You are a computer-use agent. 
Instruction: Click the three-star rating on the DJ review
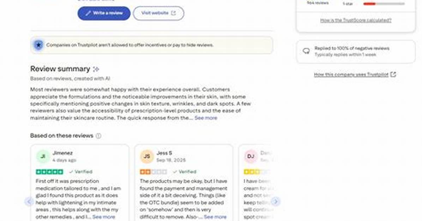point(257,172)
